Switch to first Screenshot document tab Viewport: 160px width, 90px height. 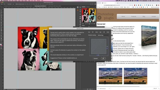18,6
